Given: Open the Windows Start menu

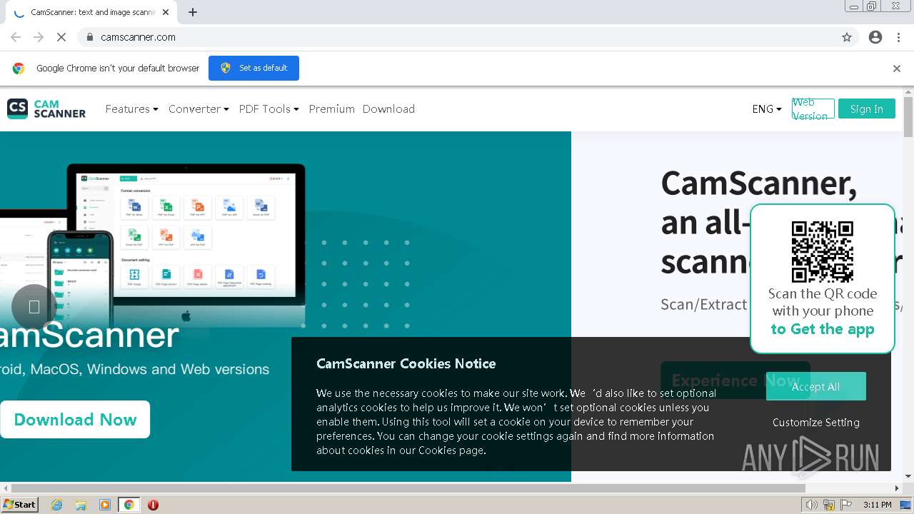Looking at the screenshot, I should 20,504.
